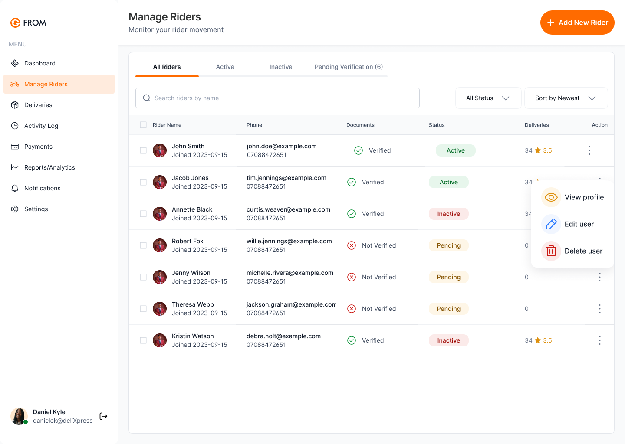Click the logout icon beside Daniel Kyle
Viewport: 625px width, 444px height.
pyautogui.click(x=103, y=416)
